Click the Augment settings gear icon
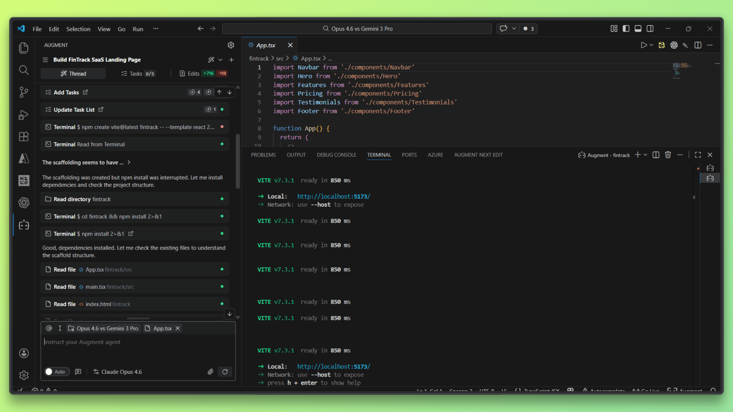The image size is (733, 412). pyautogui.click(x=231, y=45)
